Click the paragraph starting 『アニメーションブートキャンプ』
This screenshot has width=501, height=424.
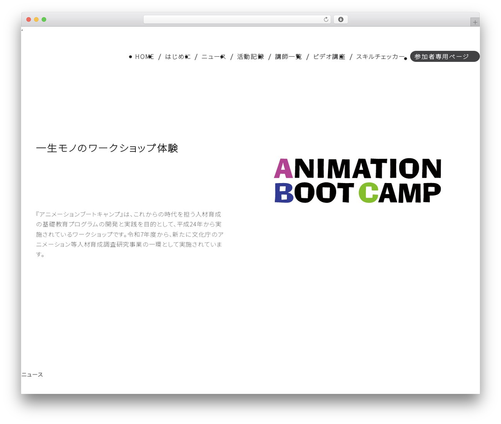[130, 234]
